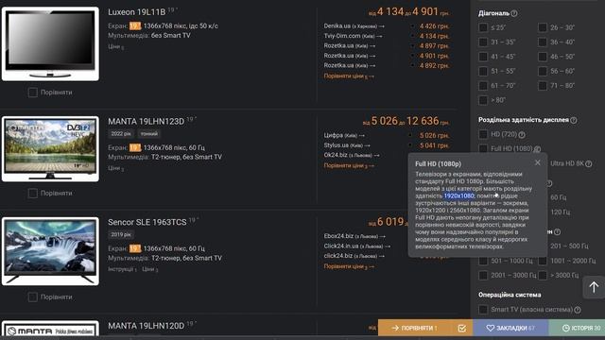Open Sencor SLE 1963TCS product title
This screenshot has width=605, height=340.
click(x=147, y=223)
